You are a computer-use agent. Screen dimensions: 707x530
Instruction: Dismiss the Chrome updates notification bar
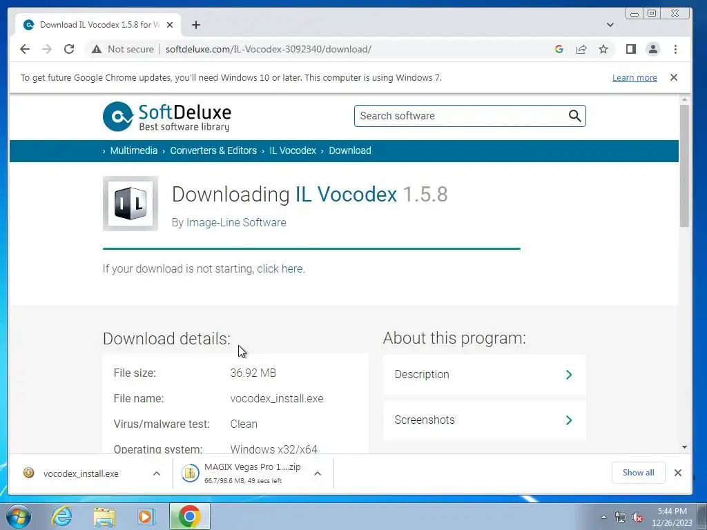tap(674, 77)
